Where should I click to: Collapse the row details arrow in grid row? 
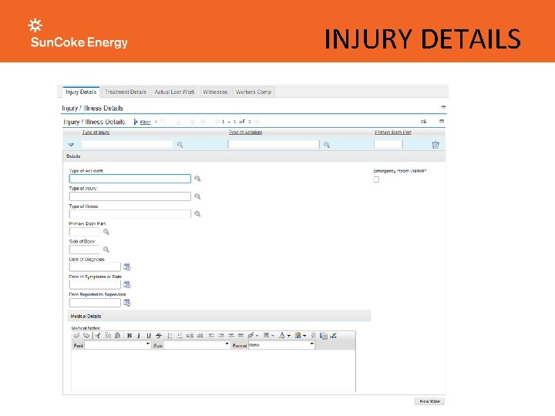pos(71,144)
